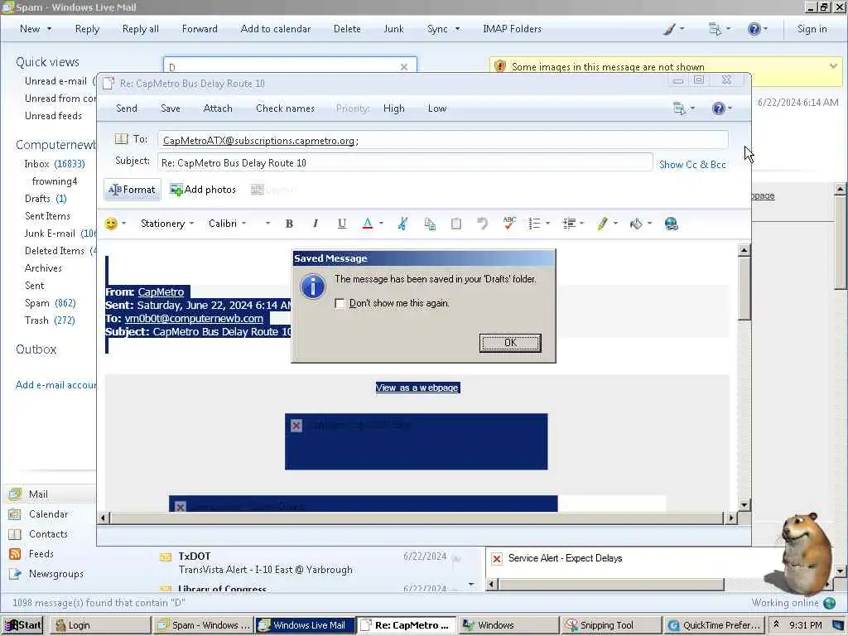
Task: Click the Undo arrow icon
Action: 483,224
